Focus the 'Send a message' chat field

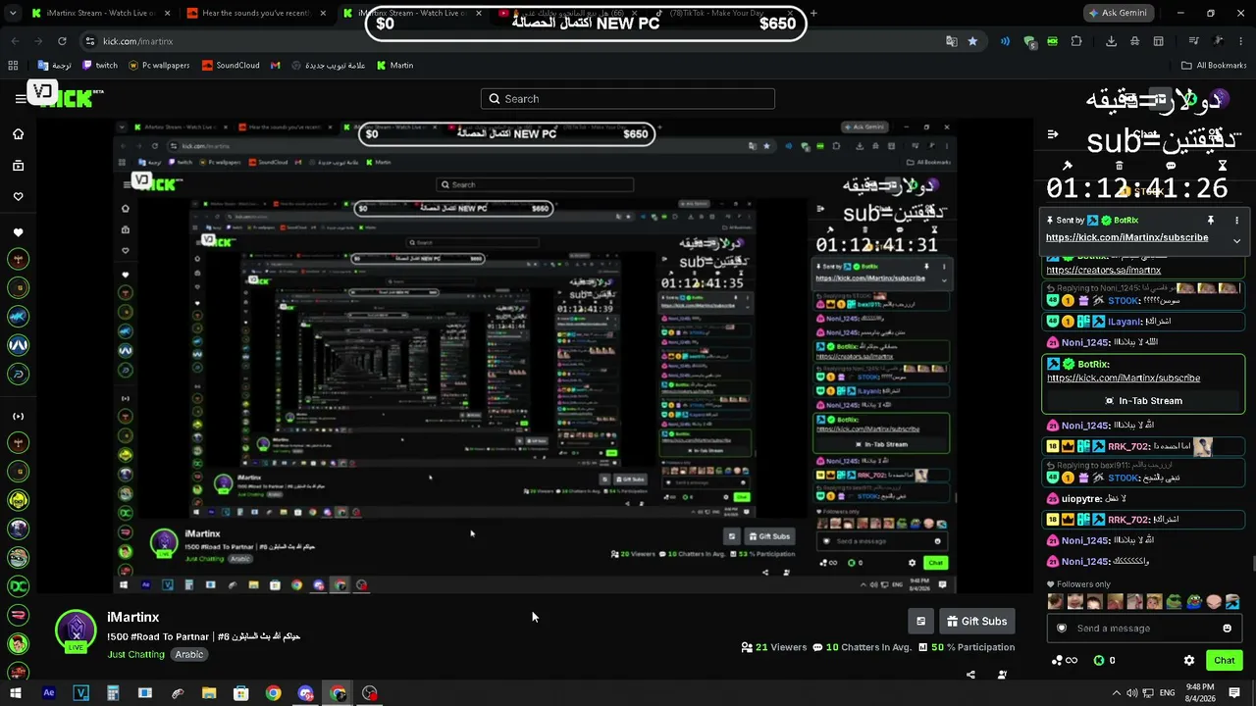[1144, 629]
